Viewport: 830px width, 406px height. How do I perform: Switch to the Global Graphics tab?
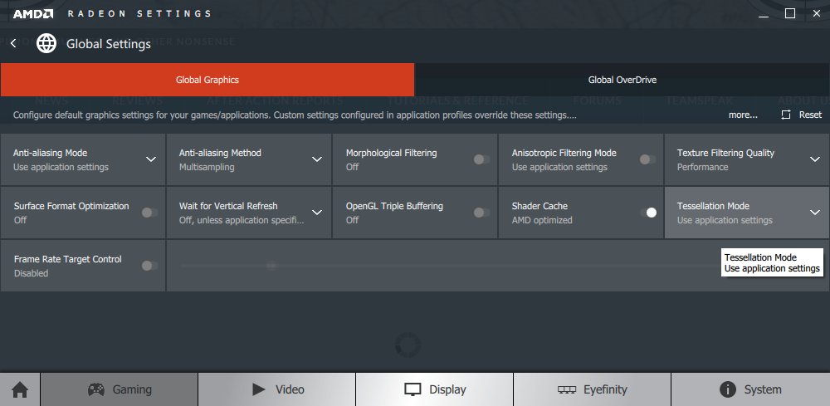(x=207, y=80)
